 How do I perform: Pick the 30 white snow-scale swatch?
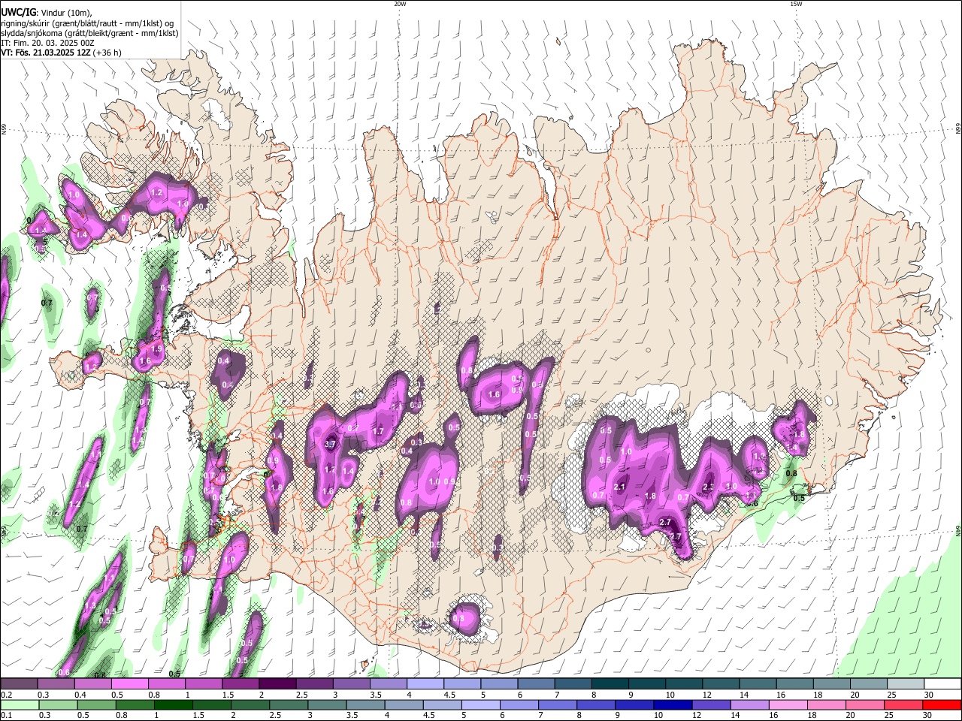pos(942,684)
